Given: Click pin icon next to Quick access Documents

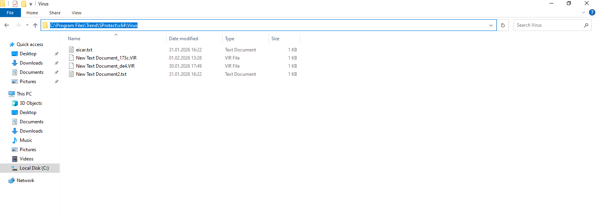Looking at the screenshot, I should 56,72.
